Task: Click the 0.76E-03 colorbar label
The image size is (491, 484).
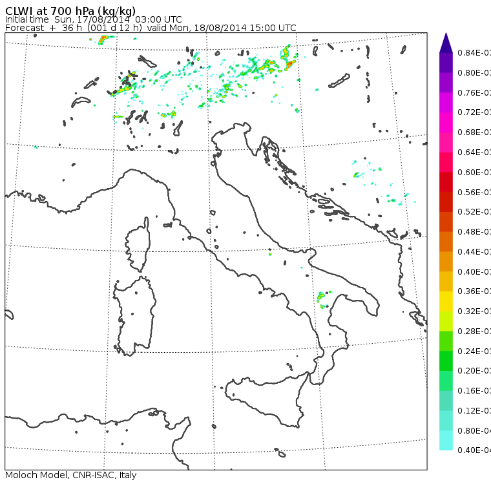Action: click(474, 92)
